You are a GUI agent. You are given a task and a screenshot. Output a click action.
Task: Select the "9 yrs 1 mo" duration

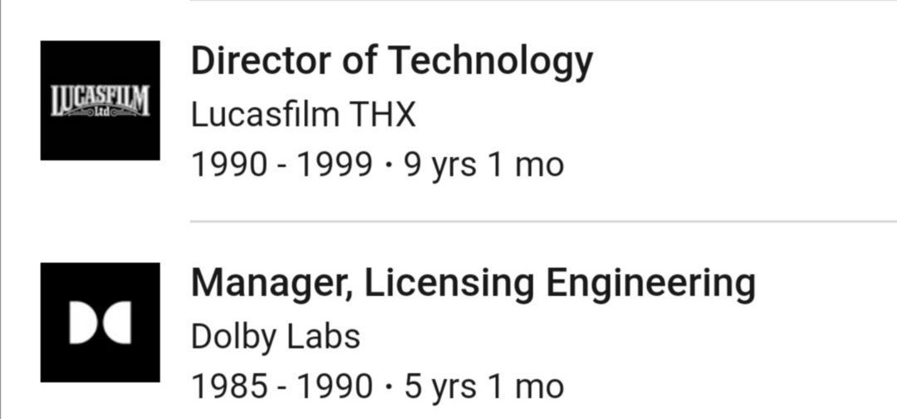pos(483,165)
